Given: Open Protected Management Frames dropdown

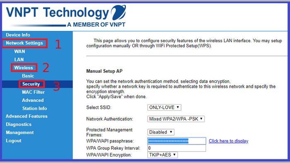Looking at the screenshot, I should pyautogui.click(x=161, y=132).
